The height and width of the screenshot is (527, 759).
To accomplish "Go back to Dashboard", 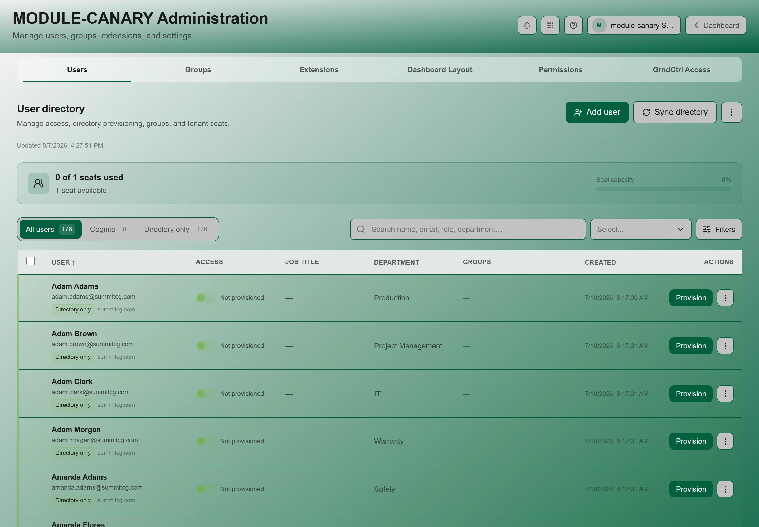I will point(716,25).
